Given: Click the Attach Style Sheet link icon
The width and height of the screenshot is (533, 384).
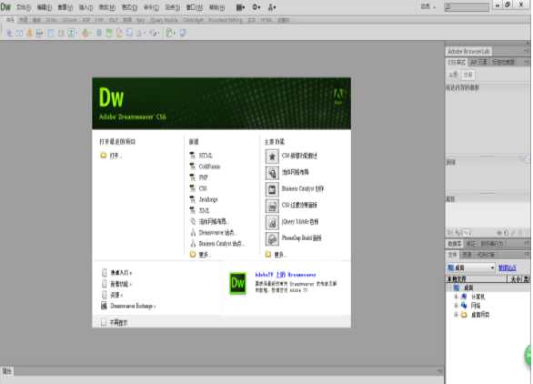Looking at the screenshot, I should pos(499,233).
